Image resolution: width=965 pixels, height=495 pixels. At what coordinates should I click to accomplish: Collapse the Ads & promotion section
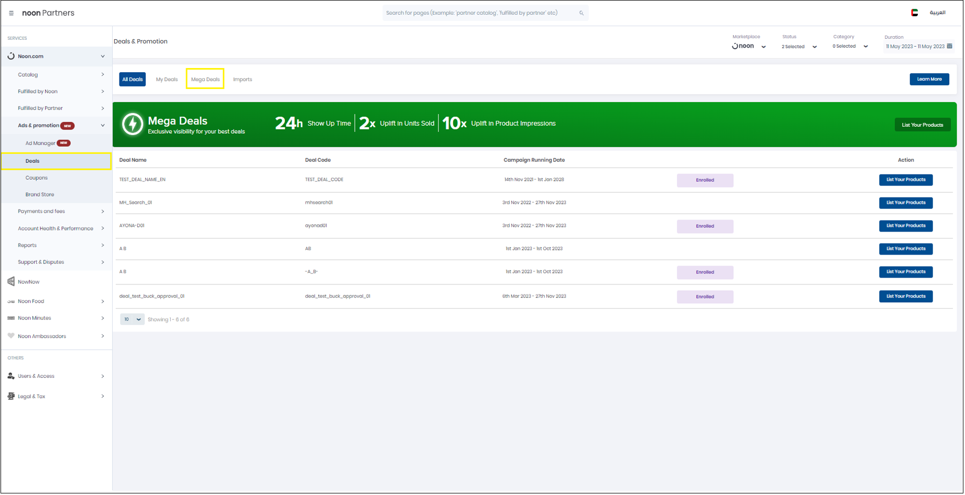click(x=103, y=126)
